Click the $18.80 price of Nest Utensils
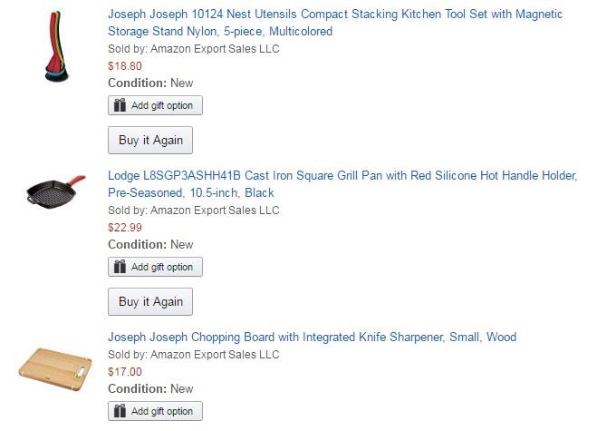The height and width of the screenshot is (431, 597). pyautogui.click(x=125, y=65)
